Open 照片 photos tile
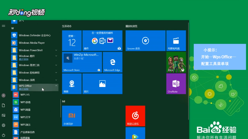This screenshot has height=139, width=248. (102, 84)
